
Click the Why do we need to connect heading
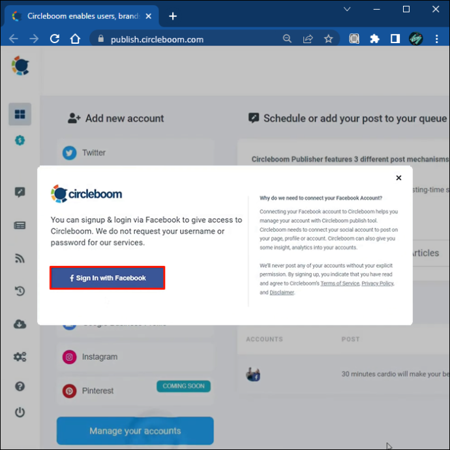click(321, 198)
